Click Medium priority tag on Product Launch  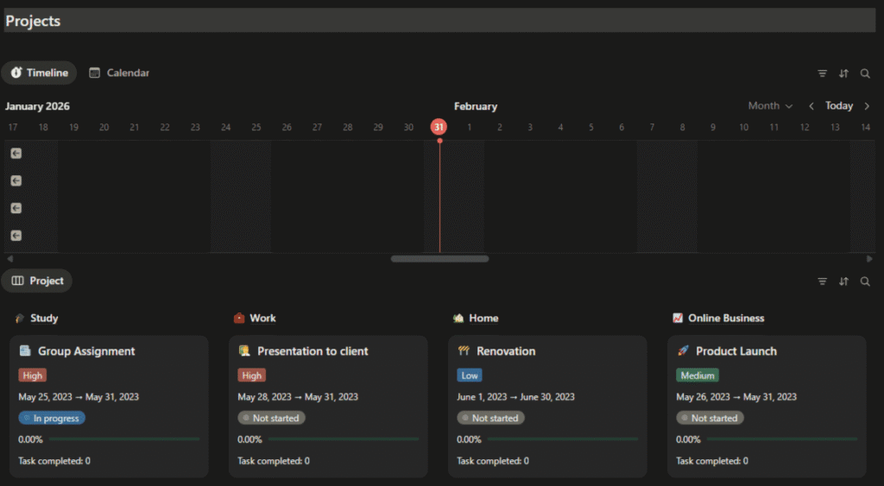[x=698, y=376]
